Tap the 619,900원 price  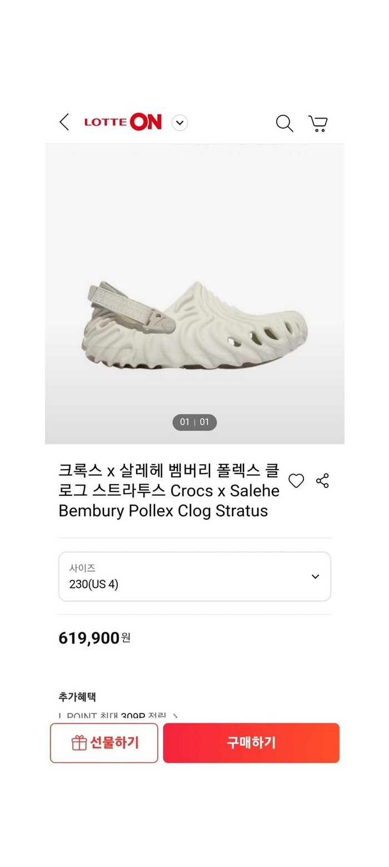pyautogui.click(x=94, y=638)
